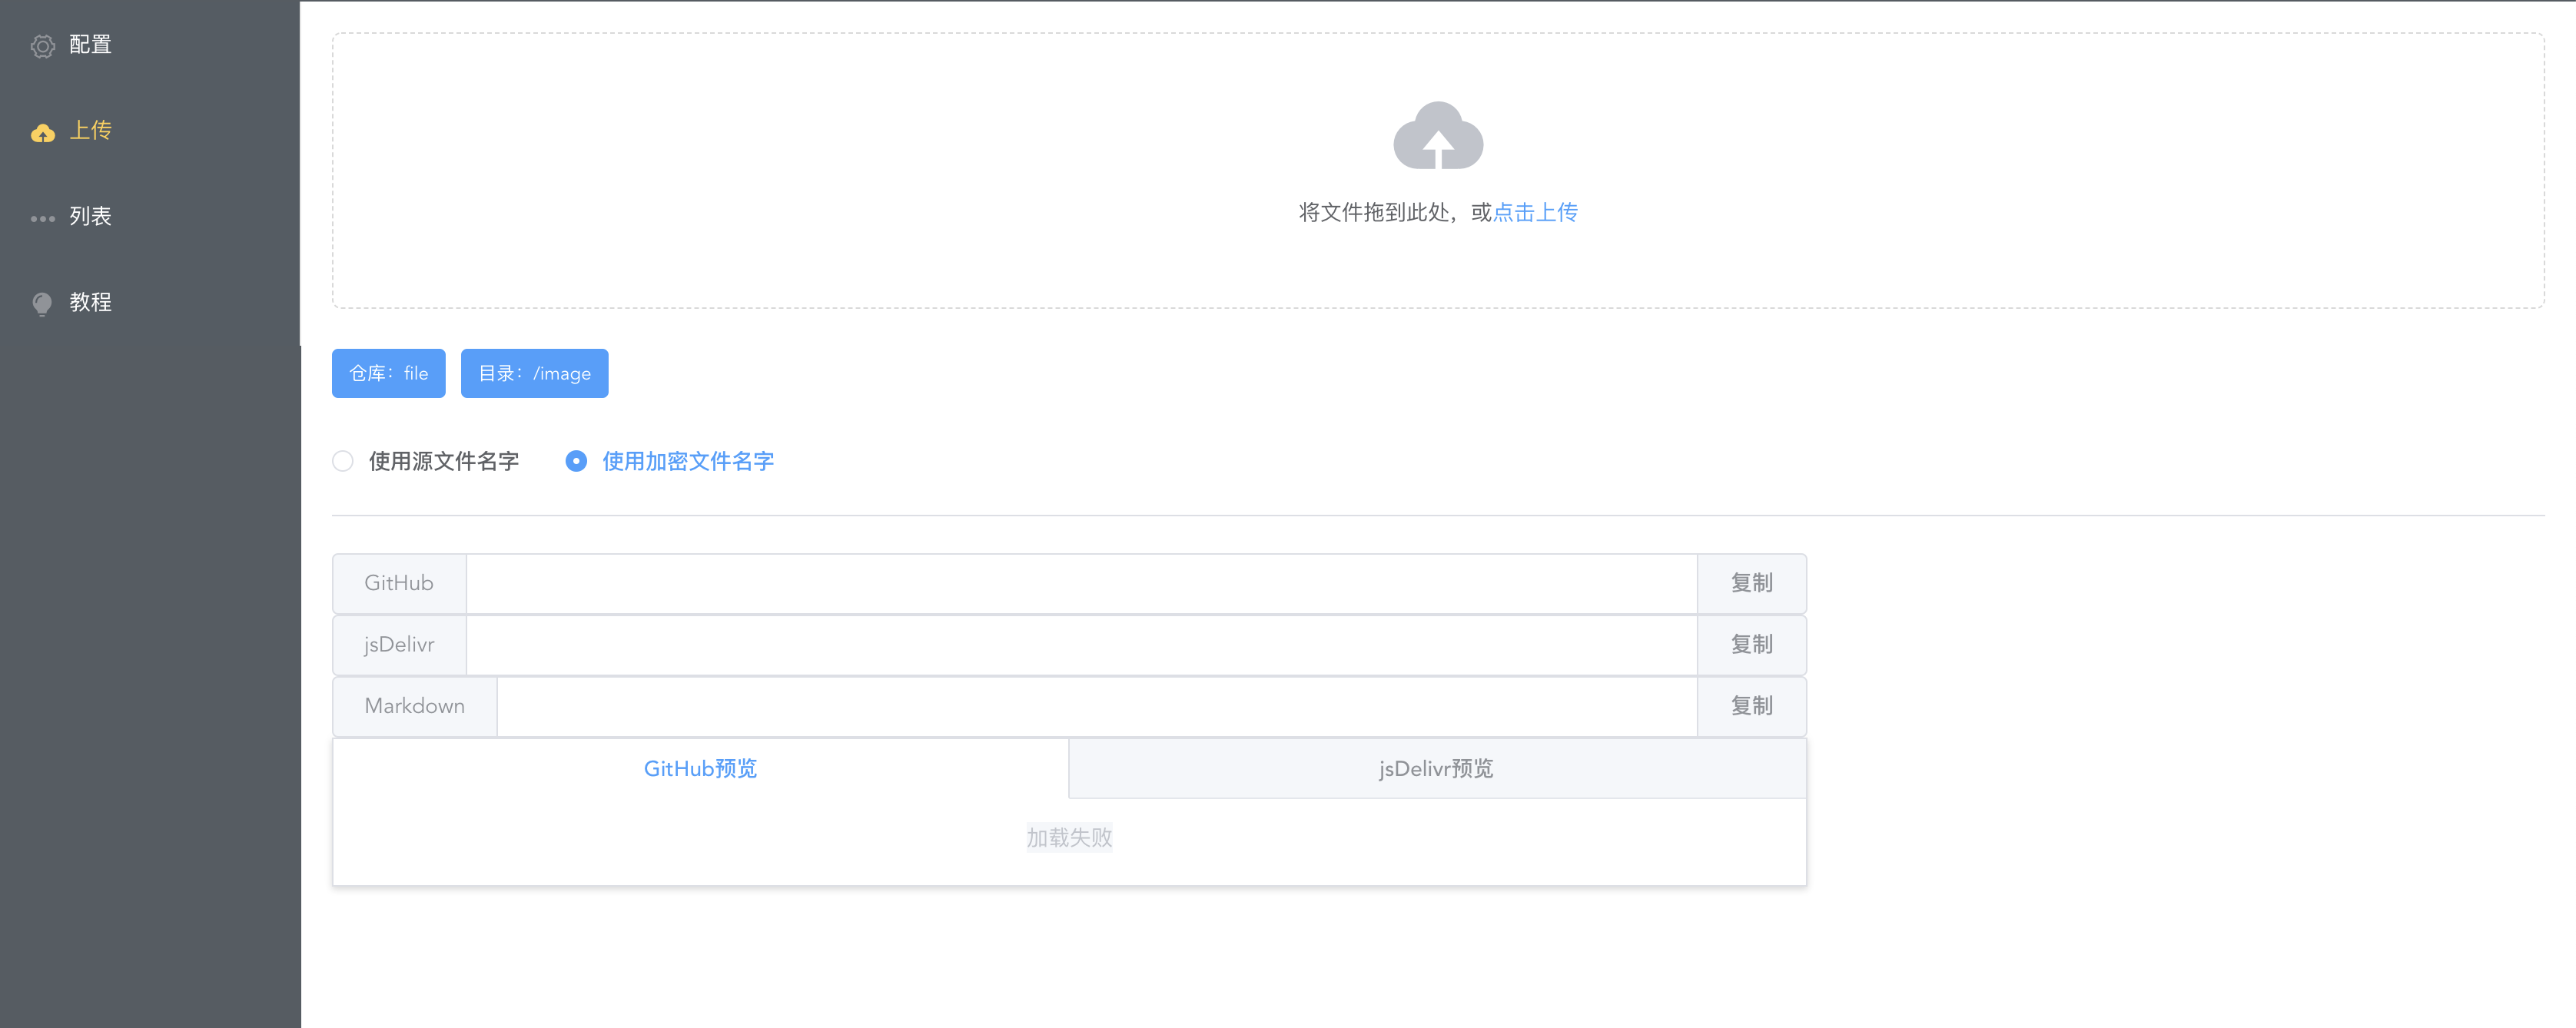The height and width of the screenshot is (1028, 2576).
Task: Switch to the GitHub预览 tab
Action: (700, 769)
